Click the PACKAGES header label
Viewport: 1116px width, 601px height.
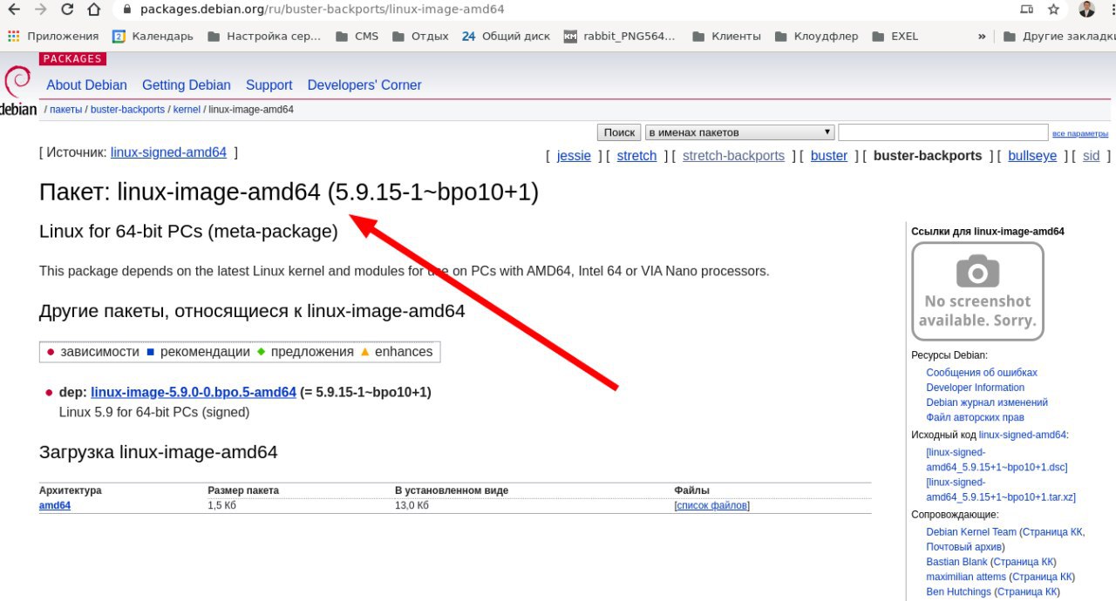click(x=72, y=58)
